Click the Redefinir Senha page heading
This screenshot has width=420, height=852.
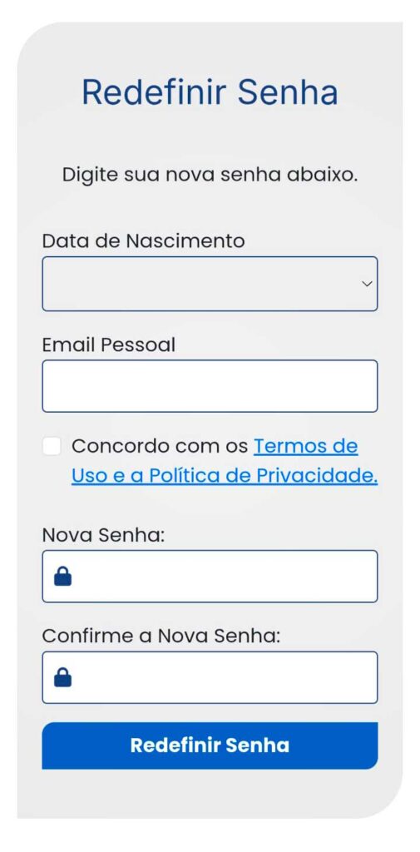coord(210,92)
